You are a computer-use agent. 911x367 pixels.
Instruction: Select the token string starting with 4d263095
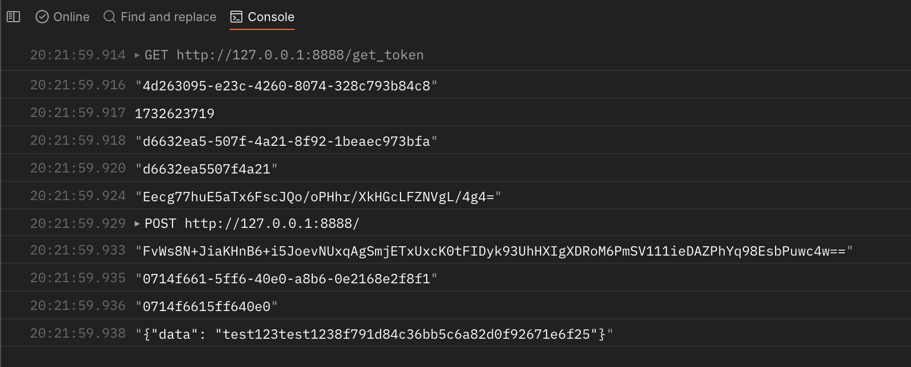pyautogui.click(x=286, y=86)
